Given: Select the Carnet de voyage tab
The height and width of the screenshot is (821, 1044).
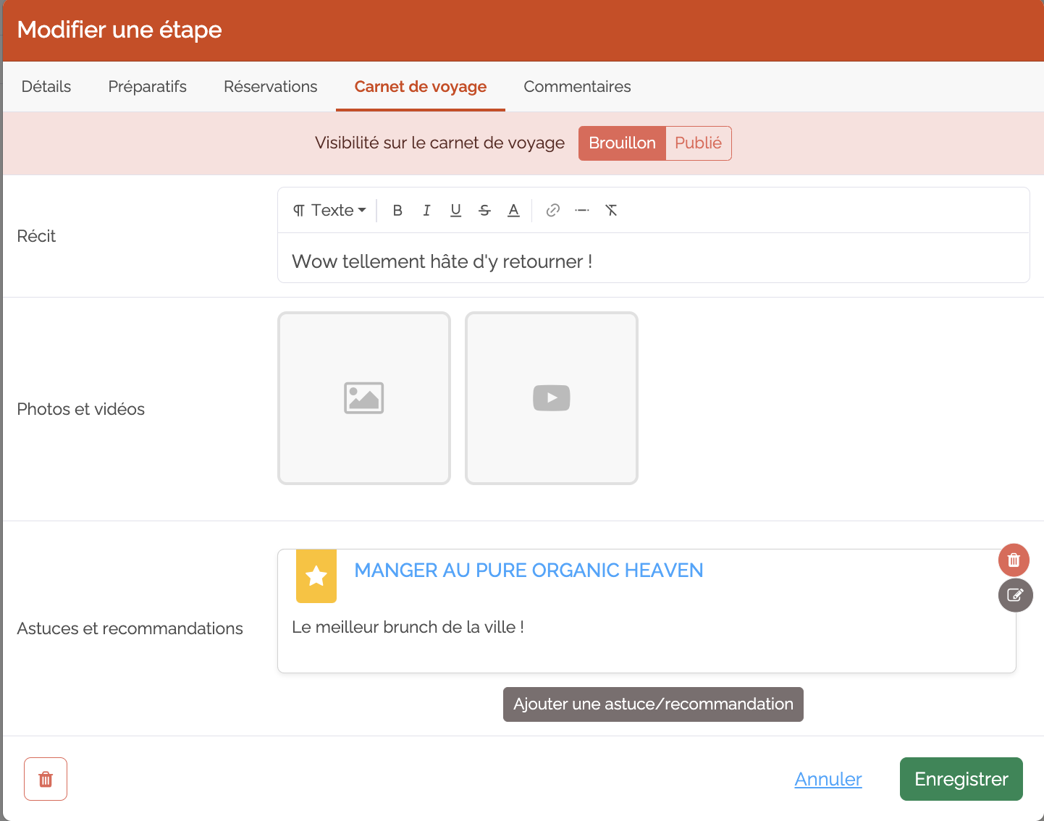Looking at the screenshot, I should 421,87.
